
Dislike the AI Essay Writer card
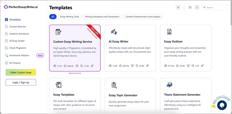132,66
